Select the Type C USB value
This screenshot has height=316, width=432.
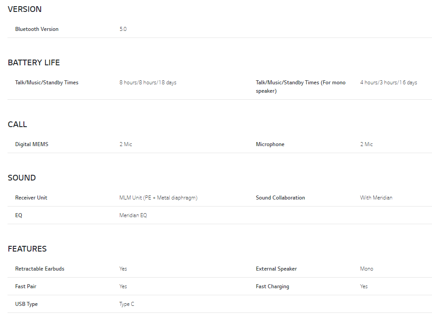[x=127, y=304]
